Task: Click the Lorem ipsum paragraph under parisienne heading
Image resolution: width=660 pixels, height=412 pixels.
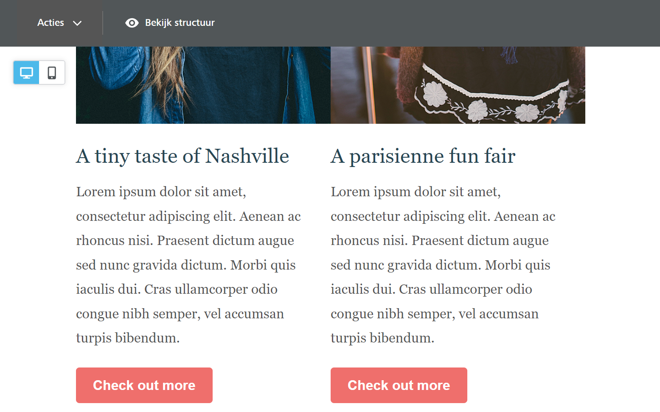Action: [x=443, y=253]
